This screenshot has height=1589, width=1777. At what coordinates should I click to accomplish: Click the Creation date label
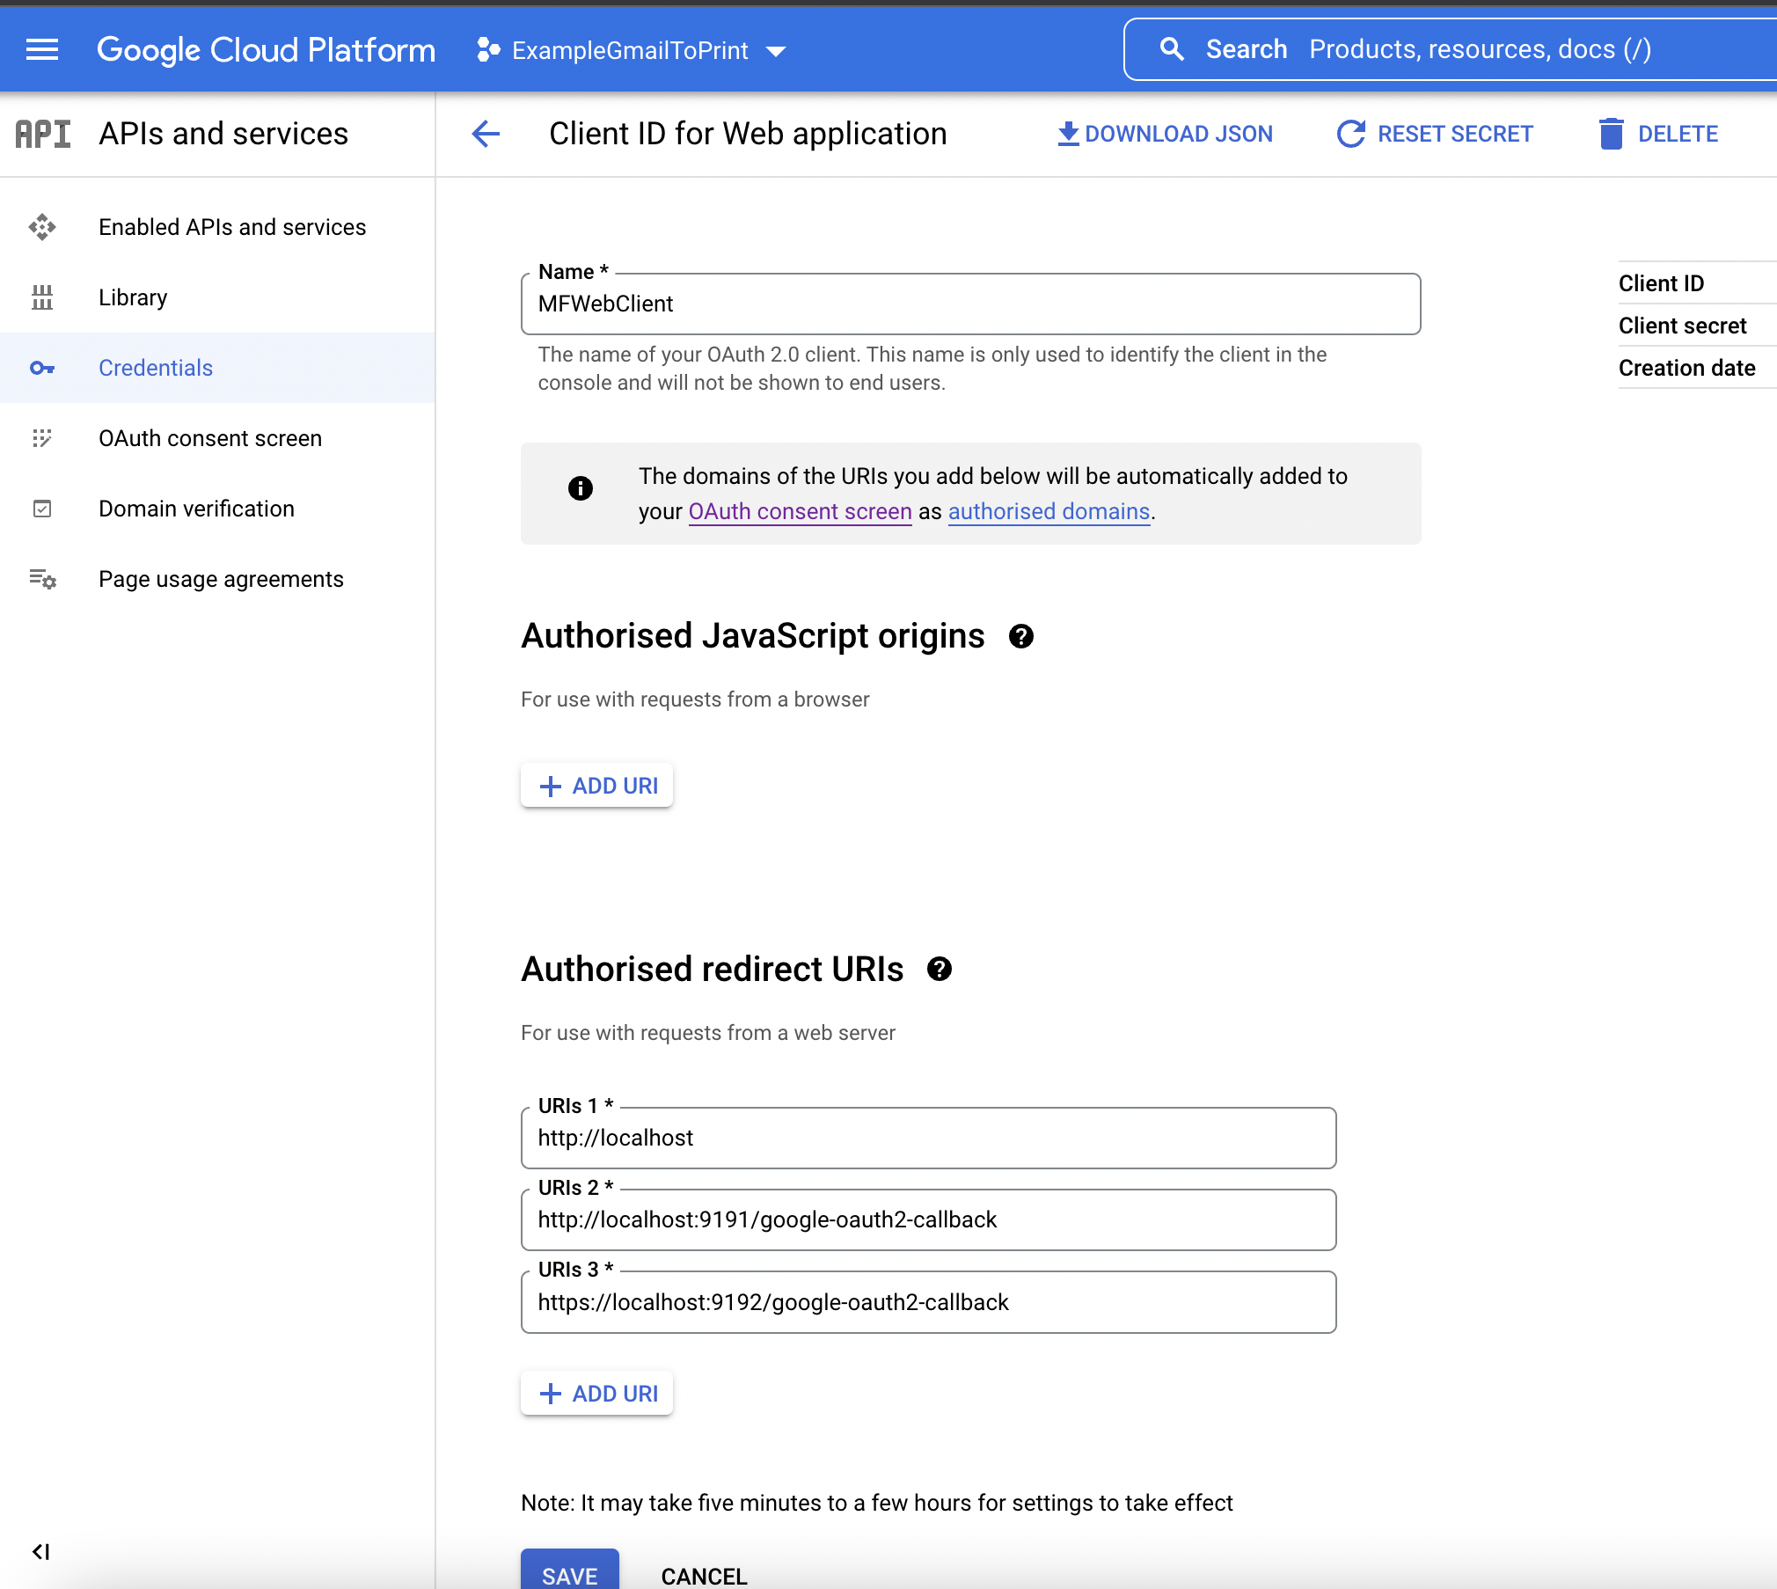[x=1686, y=368]
